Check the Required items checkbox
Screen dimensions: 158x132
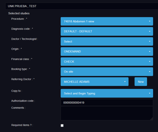tap(62, 126)
